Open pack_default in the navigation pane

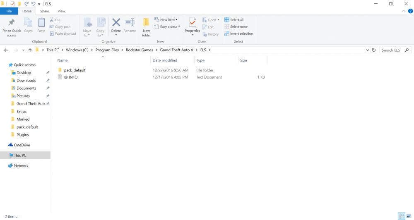point(27,127)
